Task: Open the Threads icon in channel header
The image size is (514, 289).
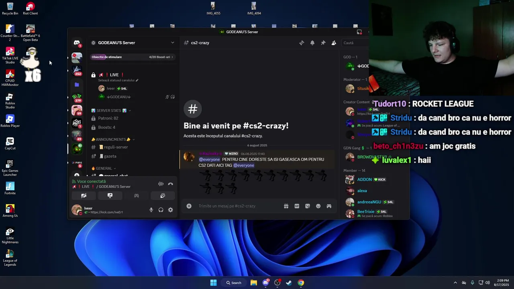Action: coord(302,43)
